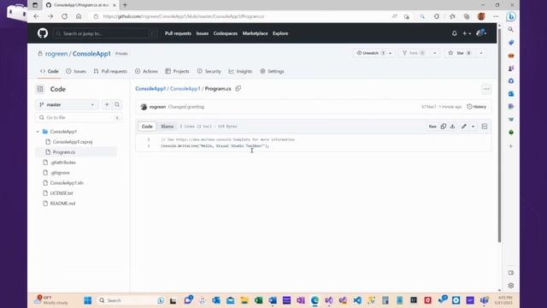
Task: Expand the Star lists dropdown arrow
Action: [481, 53]
